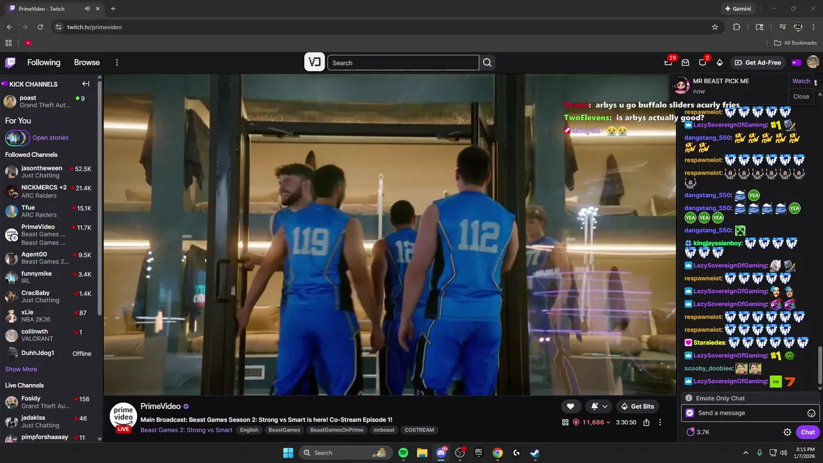
Task: Open the user profile avatar menu
Action: coord(813,62)
